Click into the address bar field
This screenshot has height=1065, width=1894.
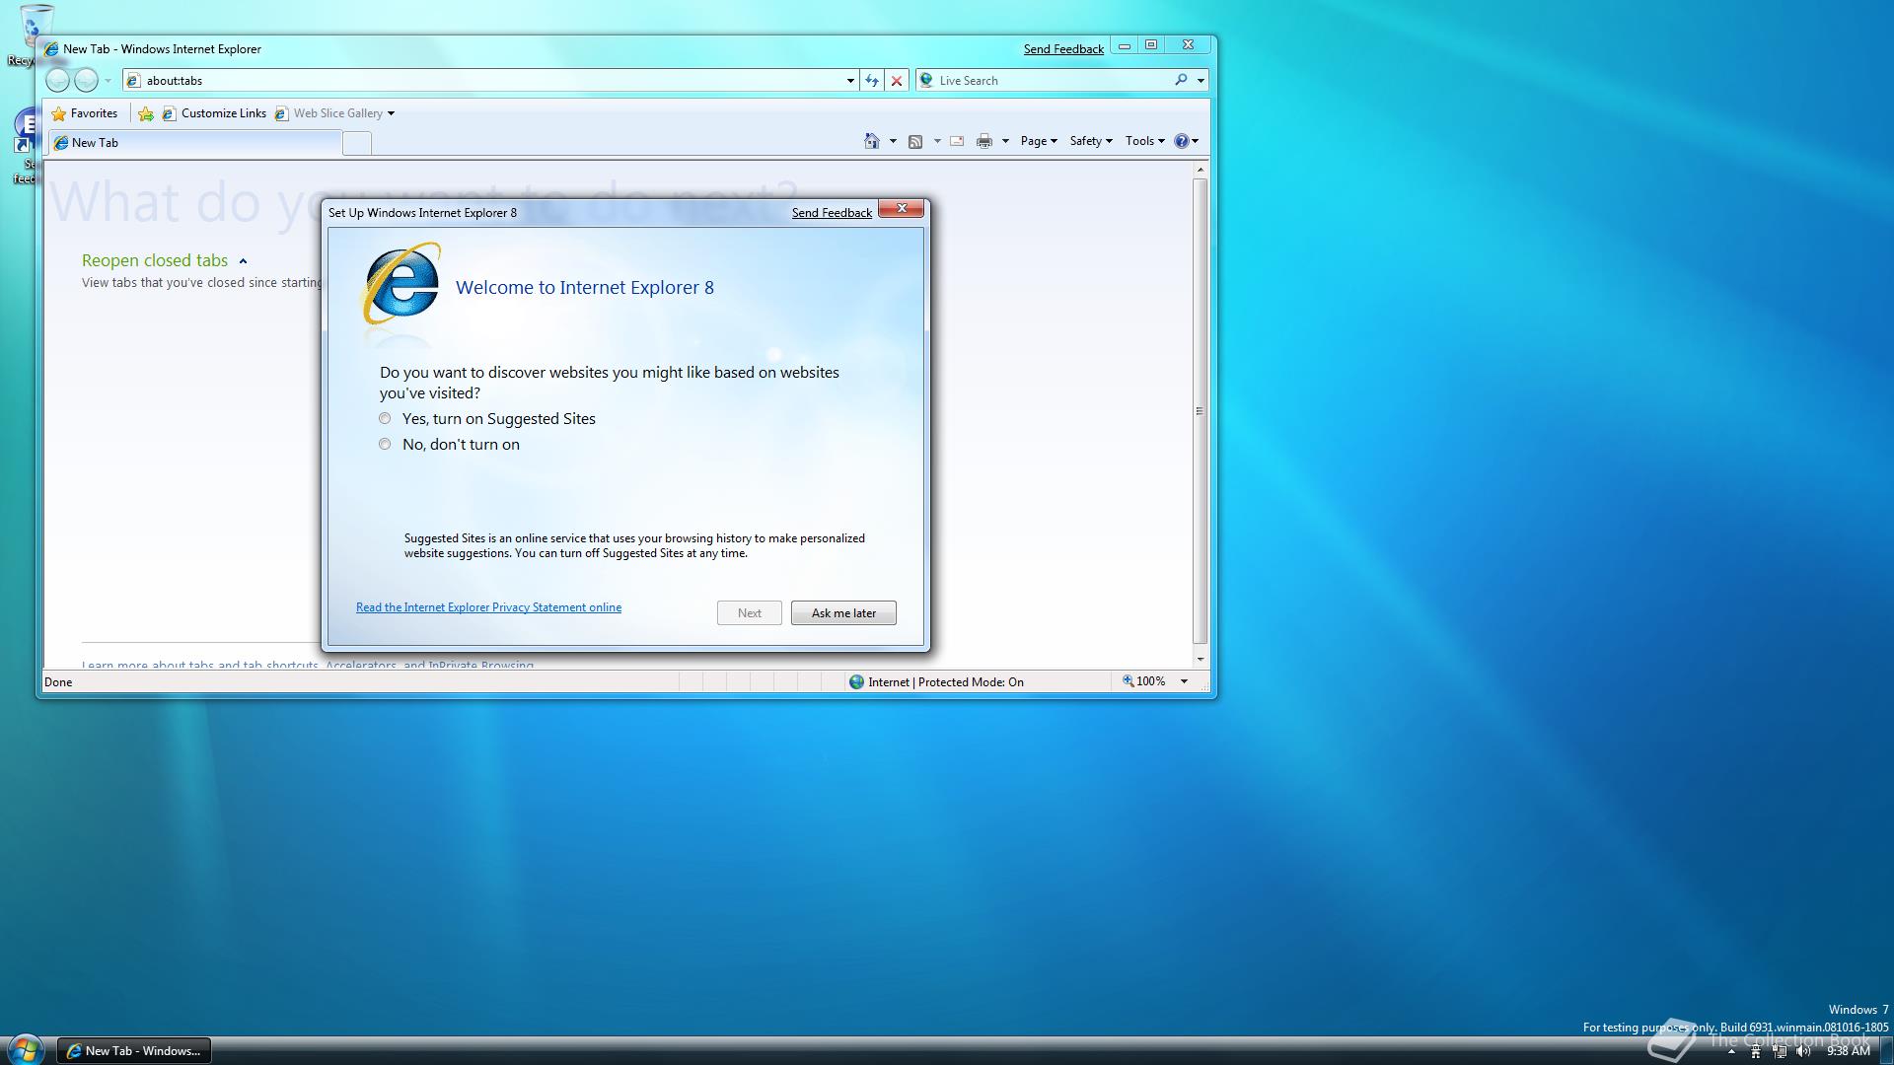coord(490,81)
